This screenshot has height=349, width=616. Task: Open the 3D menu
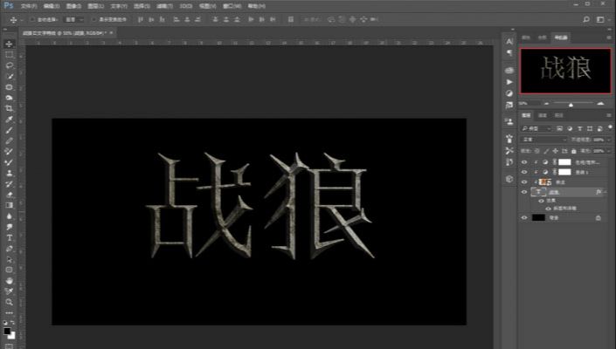(x=185, y=6)
